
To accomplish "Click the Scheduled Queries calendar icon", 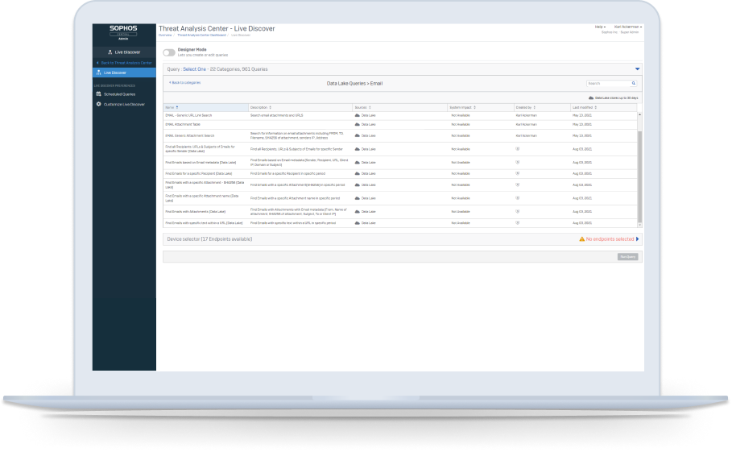I will pos(98,94).
